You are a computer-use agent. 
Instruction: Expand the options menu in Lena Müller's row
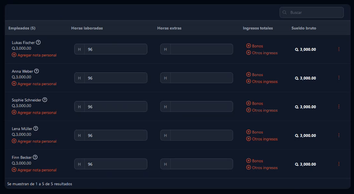339,135
